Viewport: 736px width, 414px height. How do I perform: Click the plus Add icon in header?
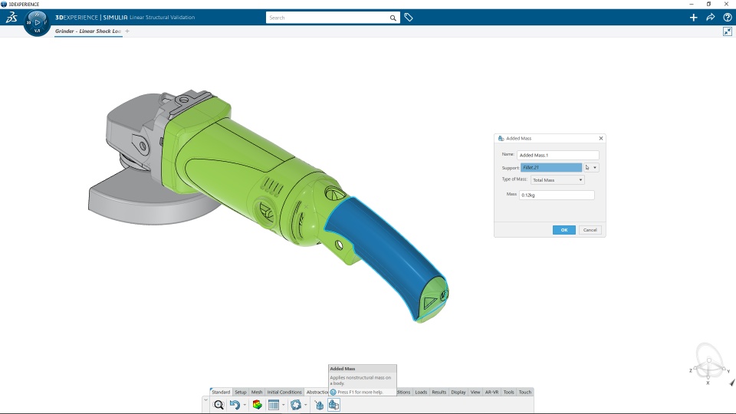(693, 18)
